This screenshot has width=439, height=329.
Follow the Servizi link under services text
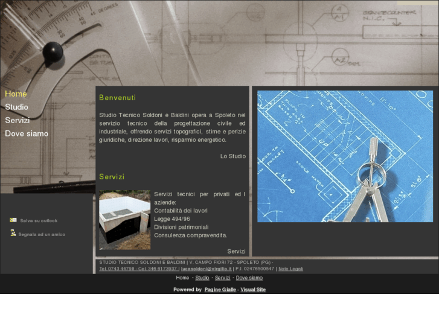(x=236, y=252)
